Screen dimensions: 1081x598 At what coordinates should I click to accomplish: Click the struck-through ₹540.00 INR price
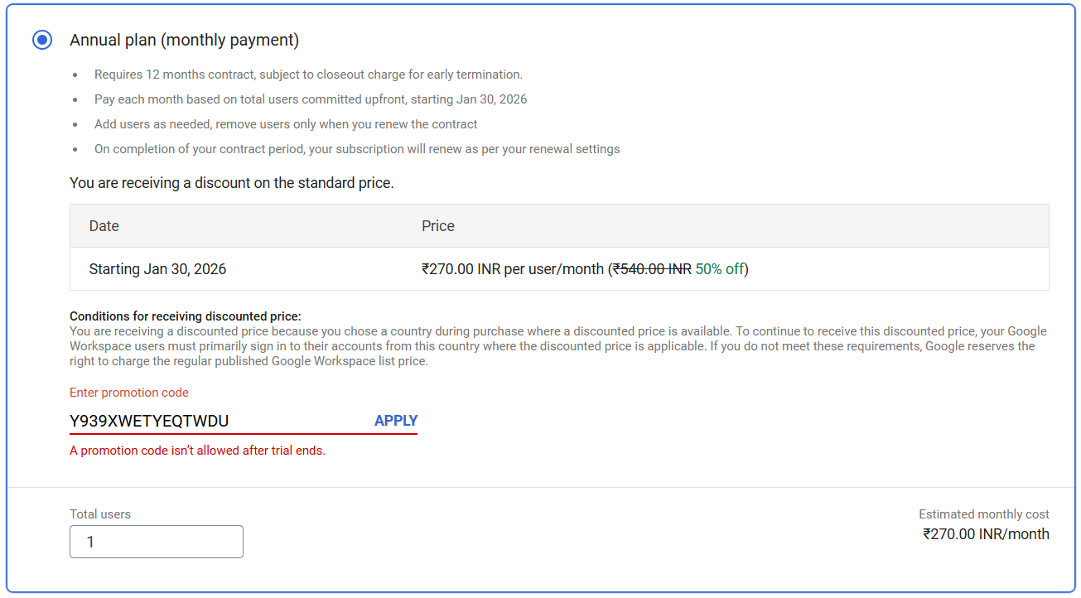click(x=652, y=269)
